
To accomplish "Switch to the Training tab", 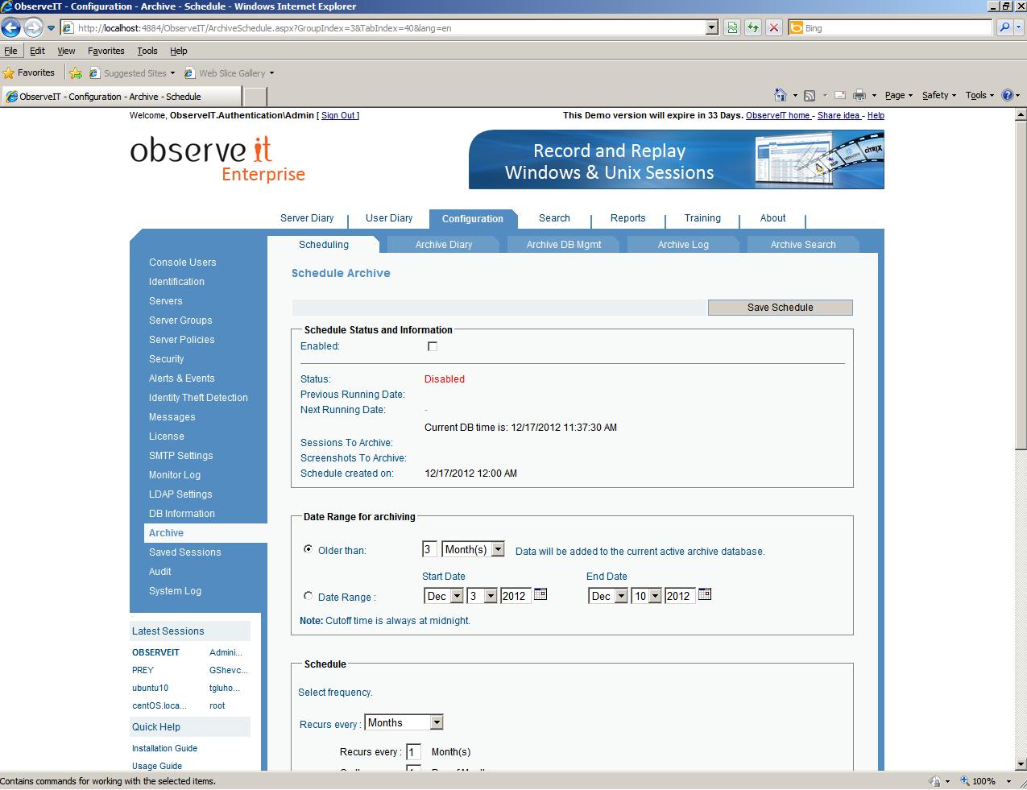I will [x=702, y=218].
